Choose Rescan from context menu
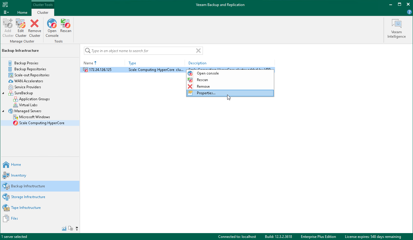This screenshot has height=240, width=413. 230,80
